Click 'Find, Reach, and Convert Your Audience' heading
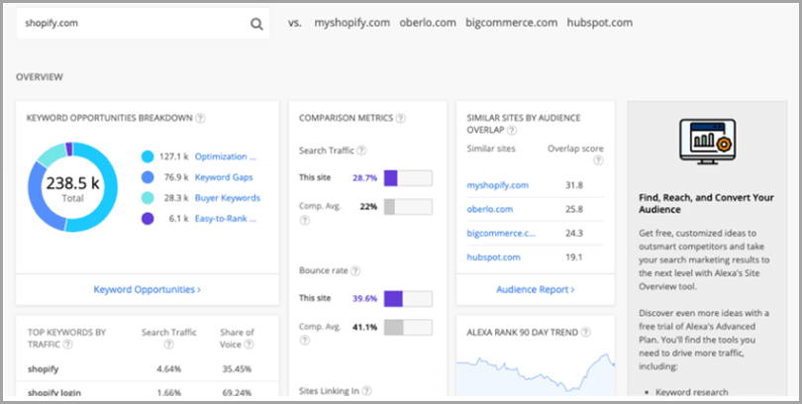The width and height of the screenshot is (802, 404). (706, 204)
